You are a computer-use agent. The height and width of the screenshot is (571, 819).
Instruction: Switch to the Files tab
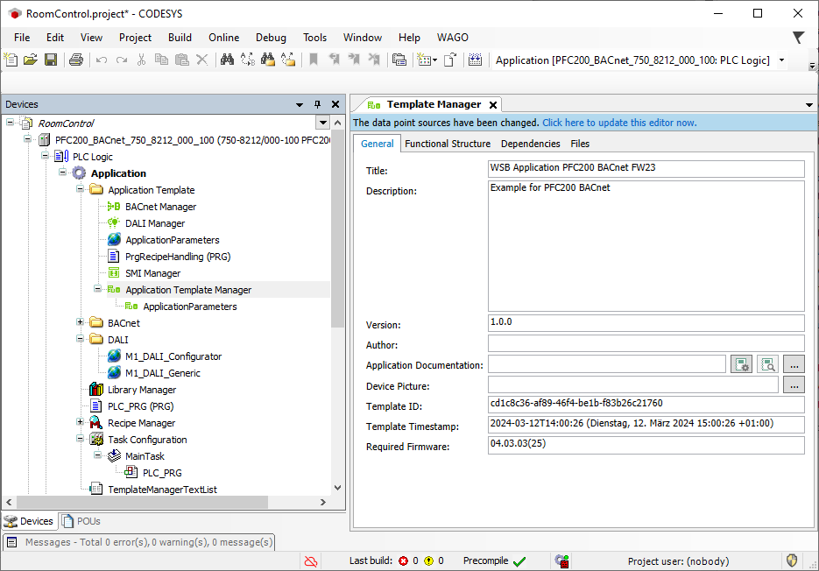click(x=580, y=144)
